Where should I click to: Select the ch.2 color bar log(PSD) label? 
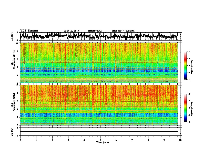(192, 109)
